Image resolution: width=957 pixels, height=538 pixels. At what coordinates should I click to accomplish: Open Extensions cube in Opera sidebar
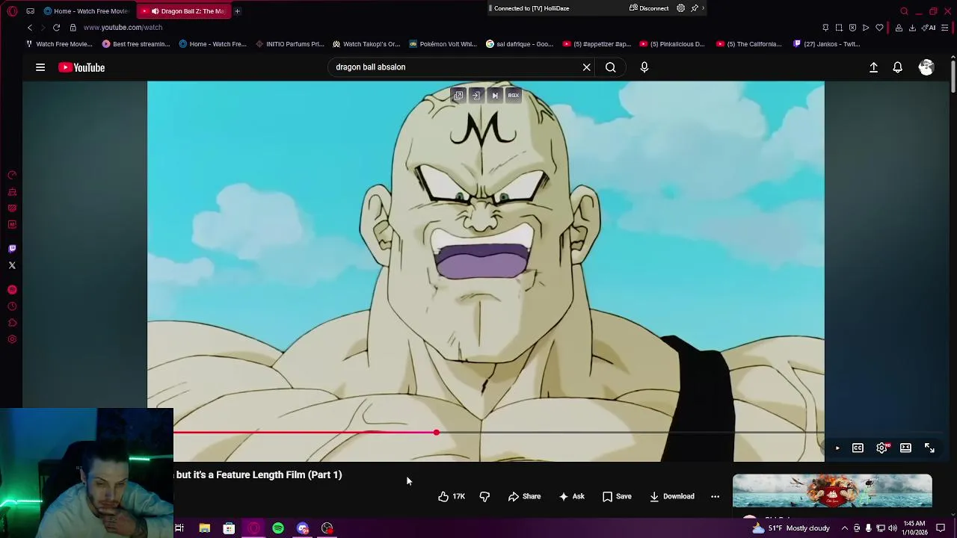click(x=12, y=323)
